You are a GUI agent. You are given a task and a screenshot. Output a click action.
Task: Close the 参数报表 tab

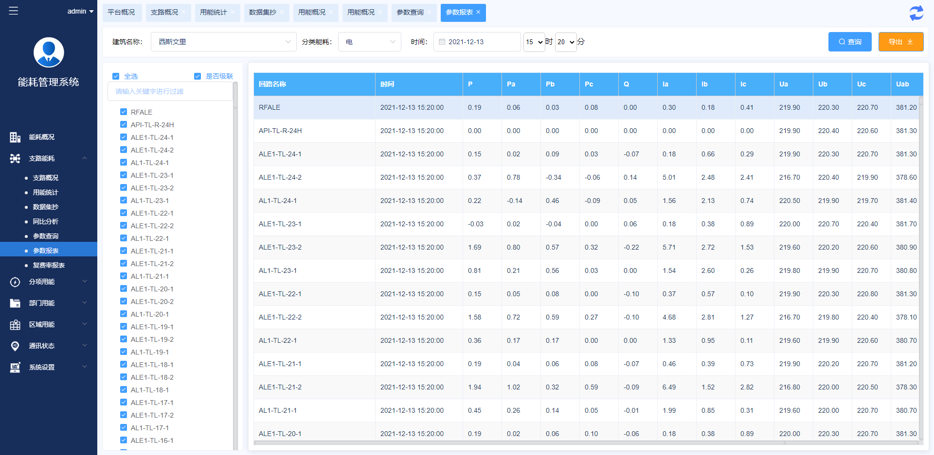coord(478,12)
